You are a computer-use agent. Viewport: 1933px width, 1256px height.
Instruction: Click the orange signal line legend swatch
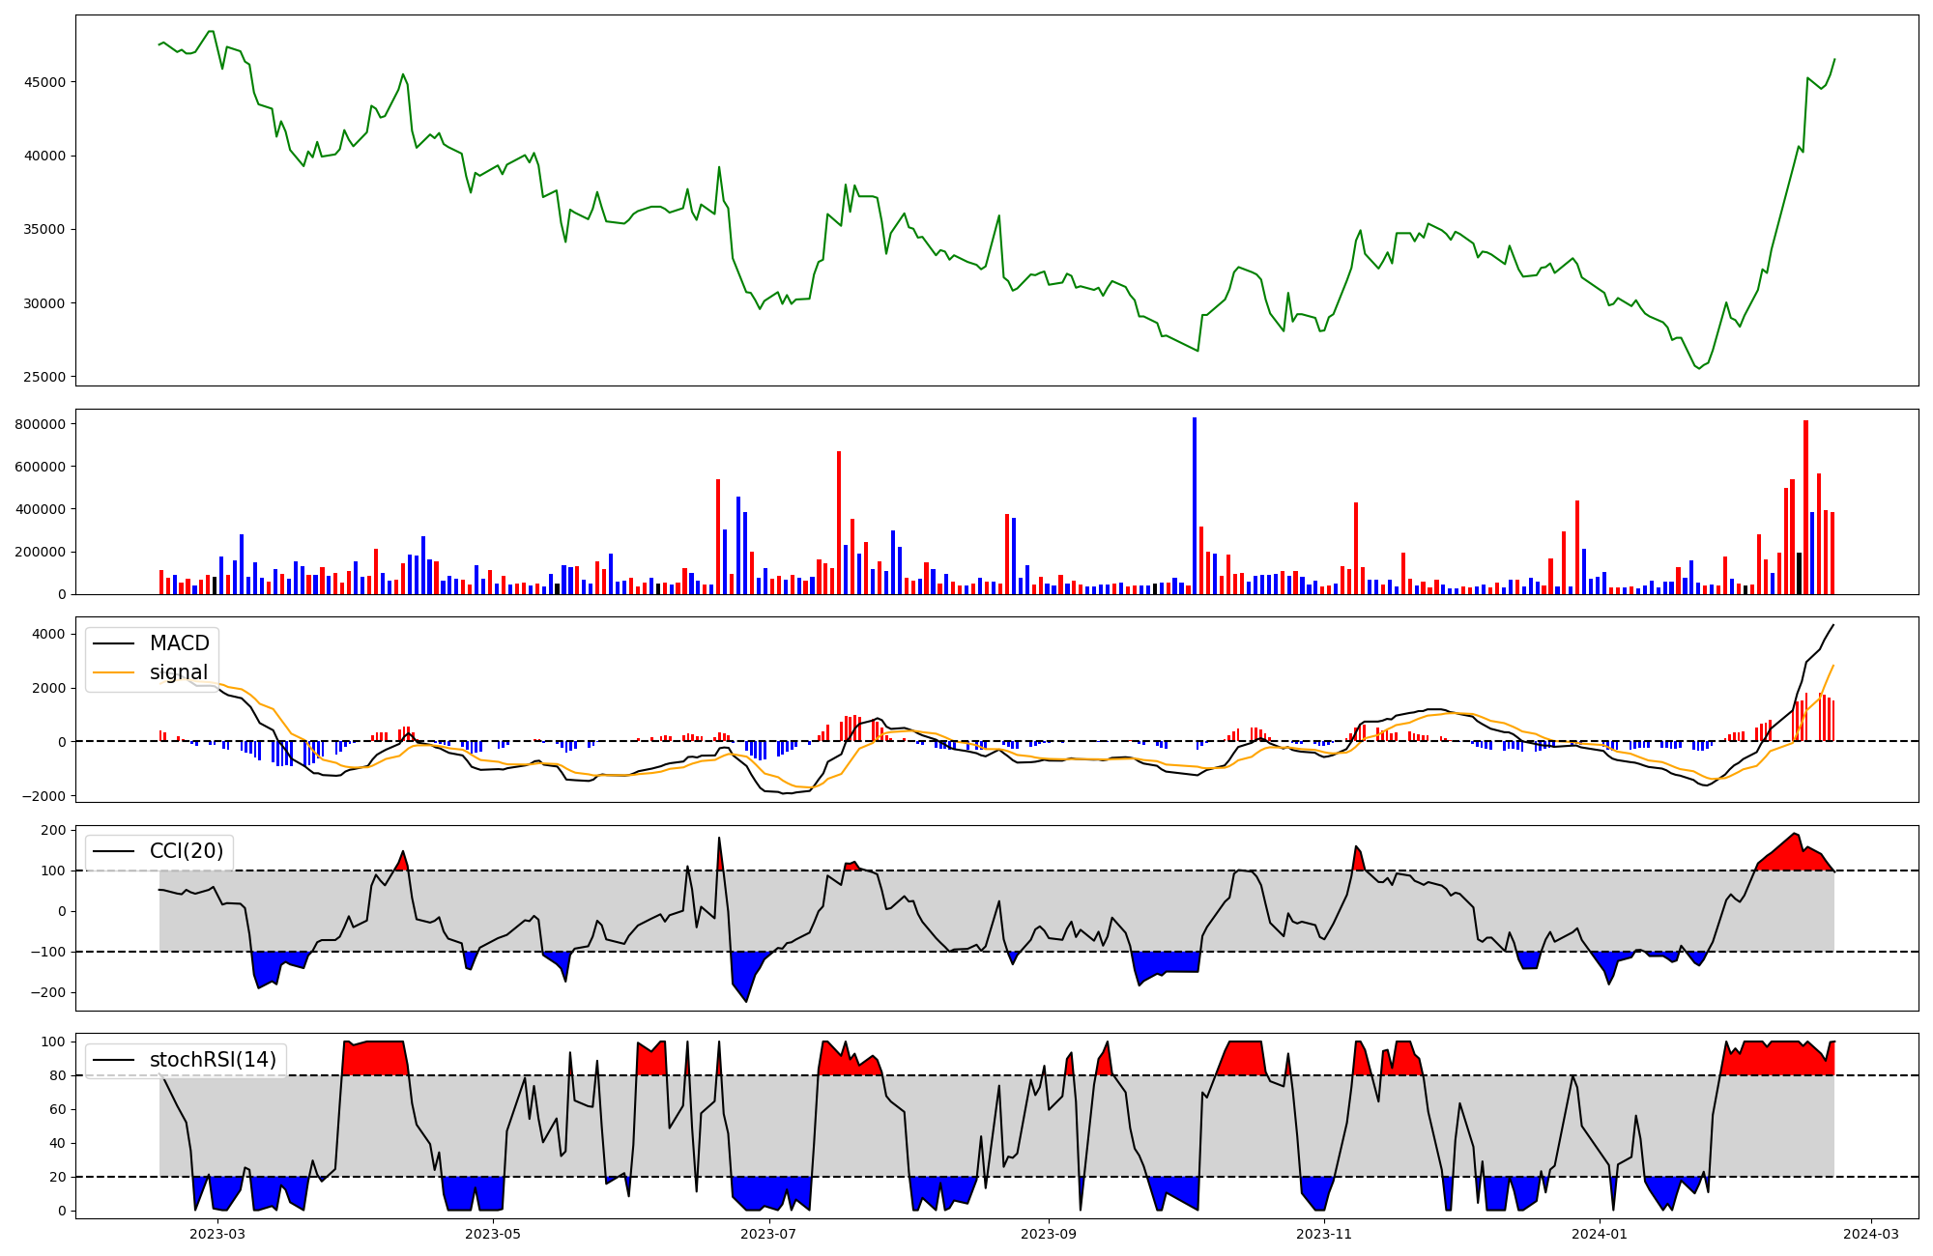pos(114,673)
